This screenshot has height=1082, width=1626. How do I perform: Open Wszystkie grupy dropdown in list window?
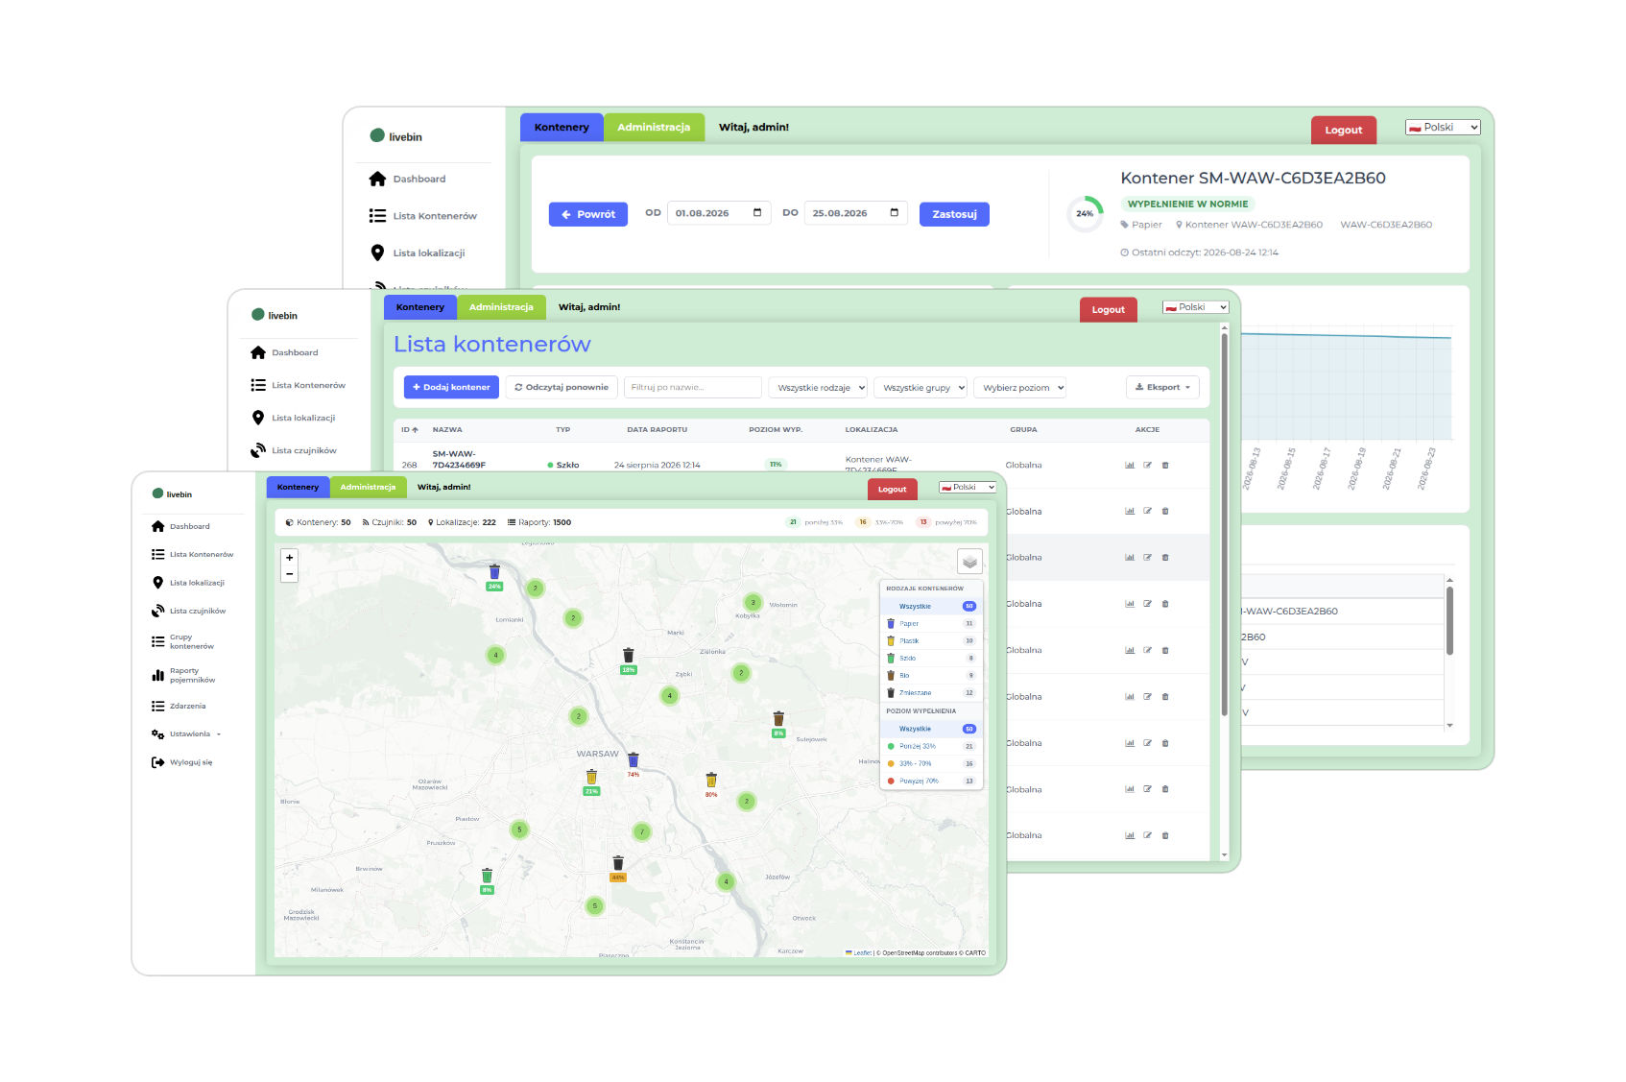[921, 387]
